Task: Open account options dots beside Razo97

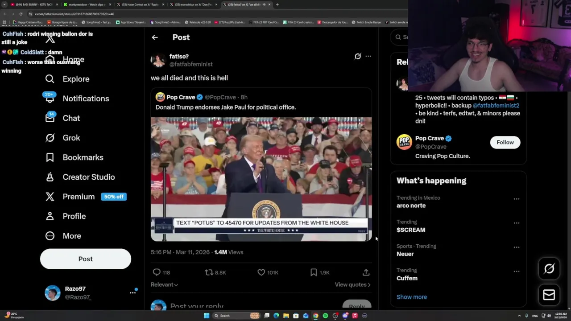Action: click(133, 292)
